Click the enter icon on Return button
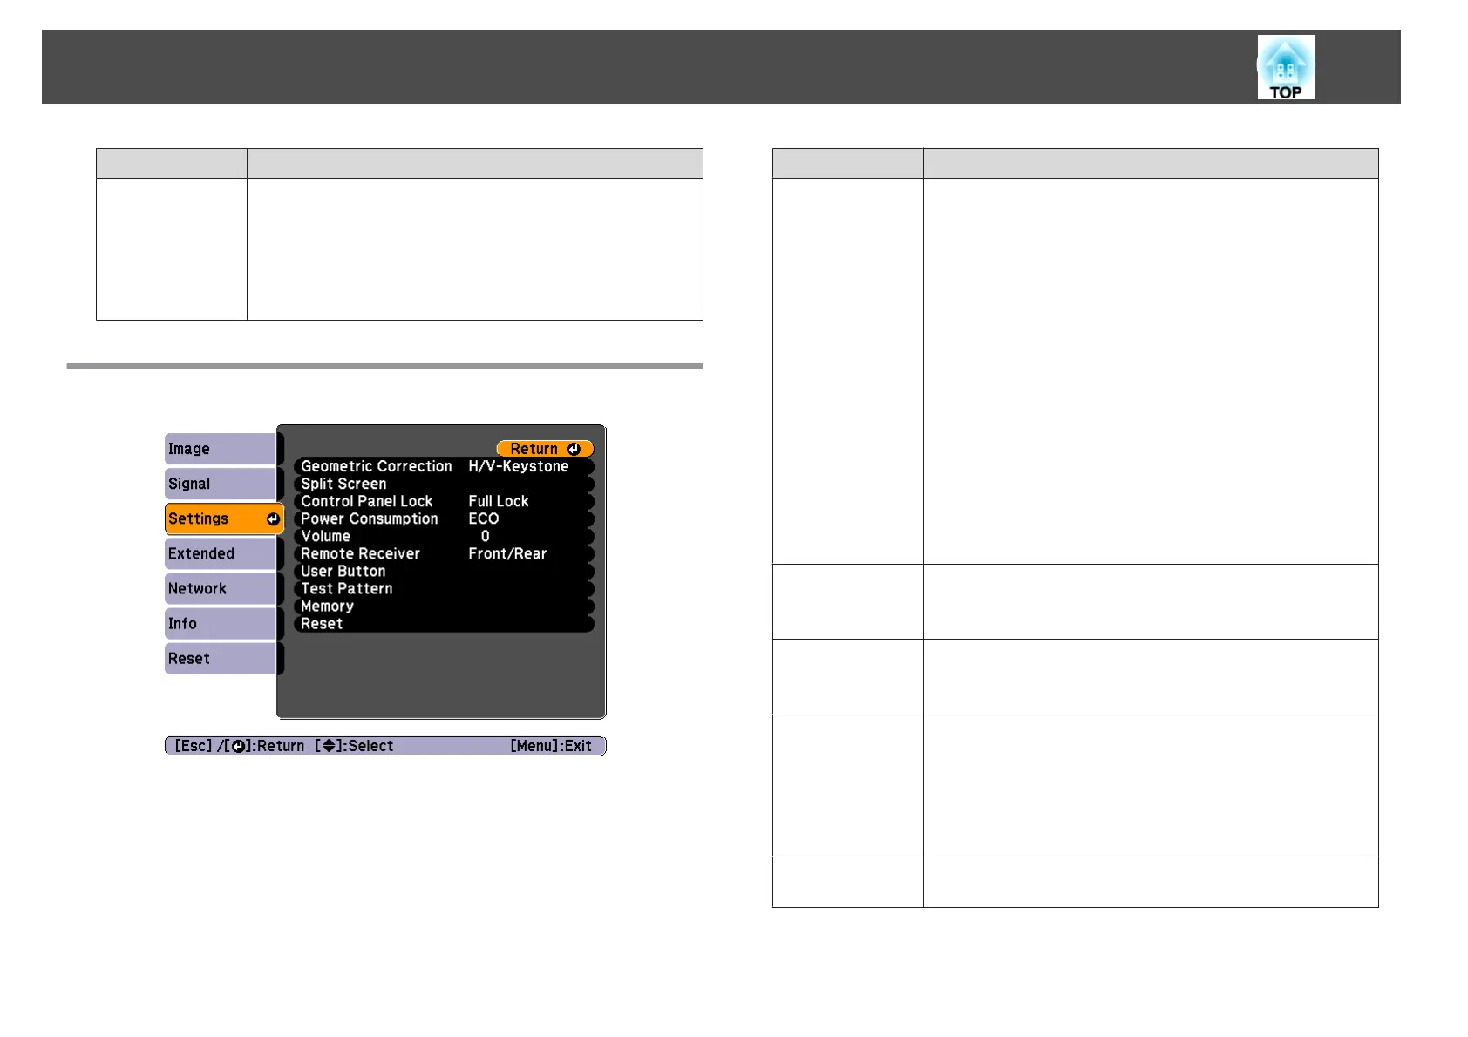 tap(574, 449)
